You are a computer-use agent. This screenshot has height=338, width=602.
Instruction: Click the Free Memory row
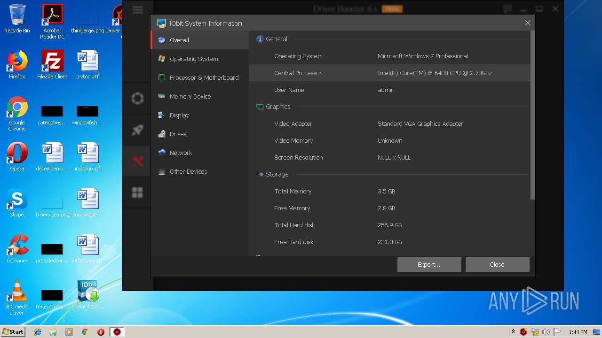point(389,208)
